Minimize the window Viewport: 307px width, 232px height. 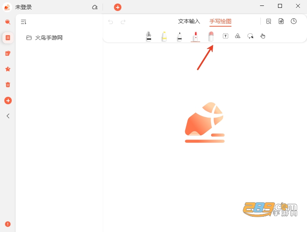click(262, 6)
